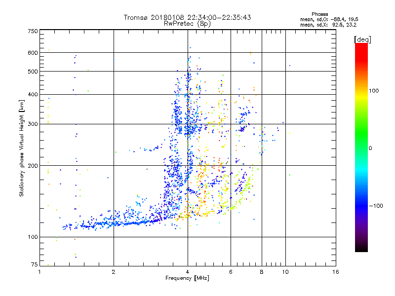This screenshot has height=296, width=395.
Task: Click the '[deg]' colorbar unit label
Action: click(x=362, y=39)
